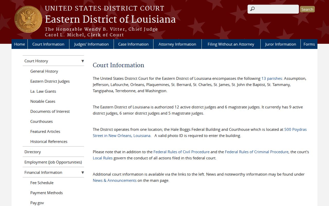Open Documents of Interest sidebar link
The height and width of the screenshot is (206, 329).
[x=50, y=111]
